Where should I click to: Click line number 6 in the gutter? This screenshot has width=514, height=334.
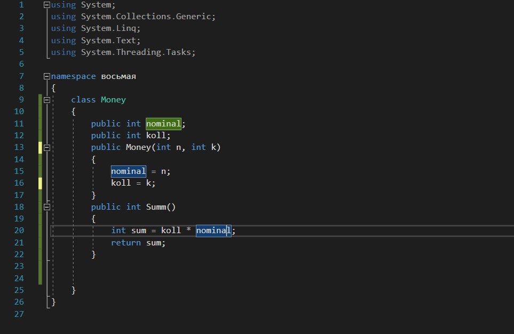click(x=21, y=64)
